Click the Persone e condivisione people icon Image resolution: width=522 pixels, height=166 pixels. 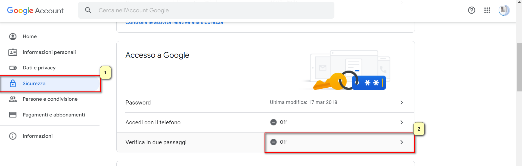13,99
